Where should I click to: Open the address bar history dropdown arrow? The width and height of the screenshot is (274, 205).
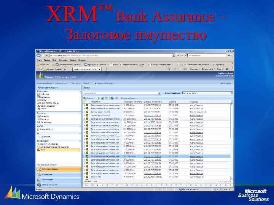coord(174,55)
